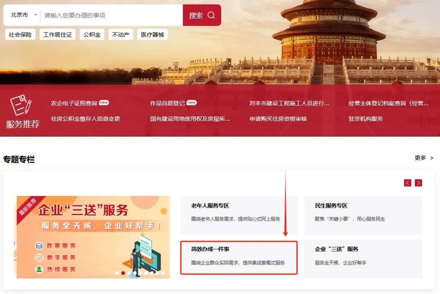This screenshot has width=440, height=294.
Task: Select the 公积金 quick tag
Action: coord(92,35)
